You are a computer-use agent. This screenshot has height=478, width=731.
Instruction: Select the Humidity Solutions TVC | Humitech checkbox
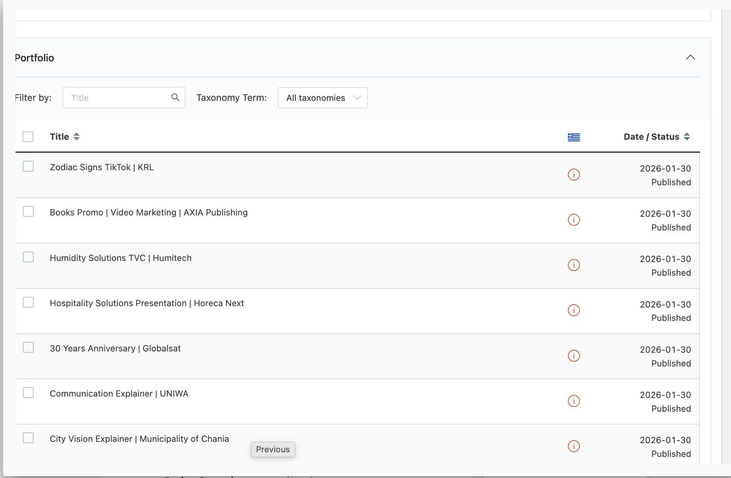28,257
